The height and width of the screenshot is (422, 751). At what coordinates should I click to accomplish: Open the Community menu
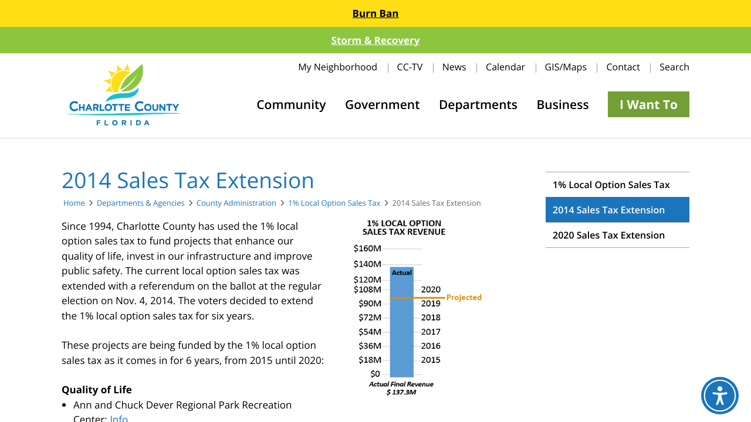tap(291, 104)
